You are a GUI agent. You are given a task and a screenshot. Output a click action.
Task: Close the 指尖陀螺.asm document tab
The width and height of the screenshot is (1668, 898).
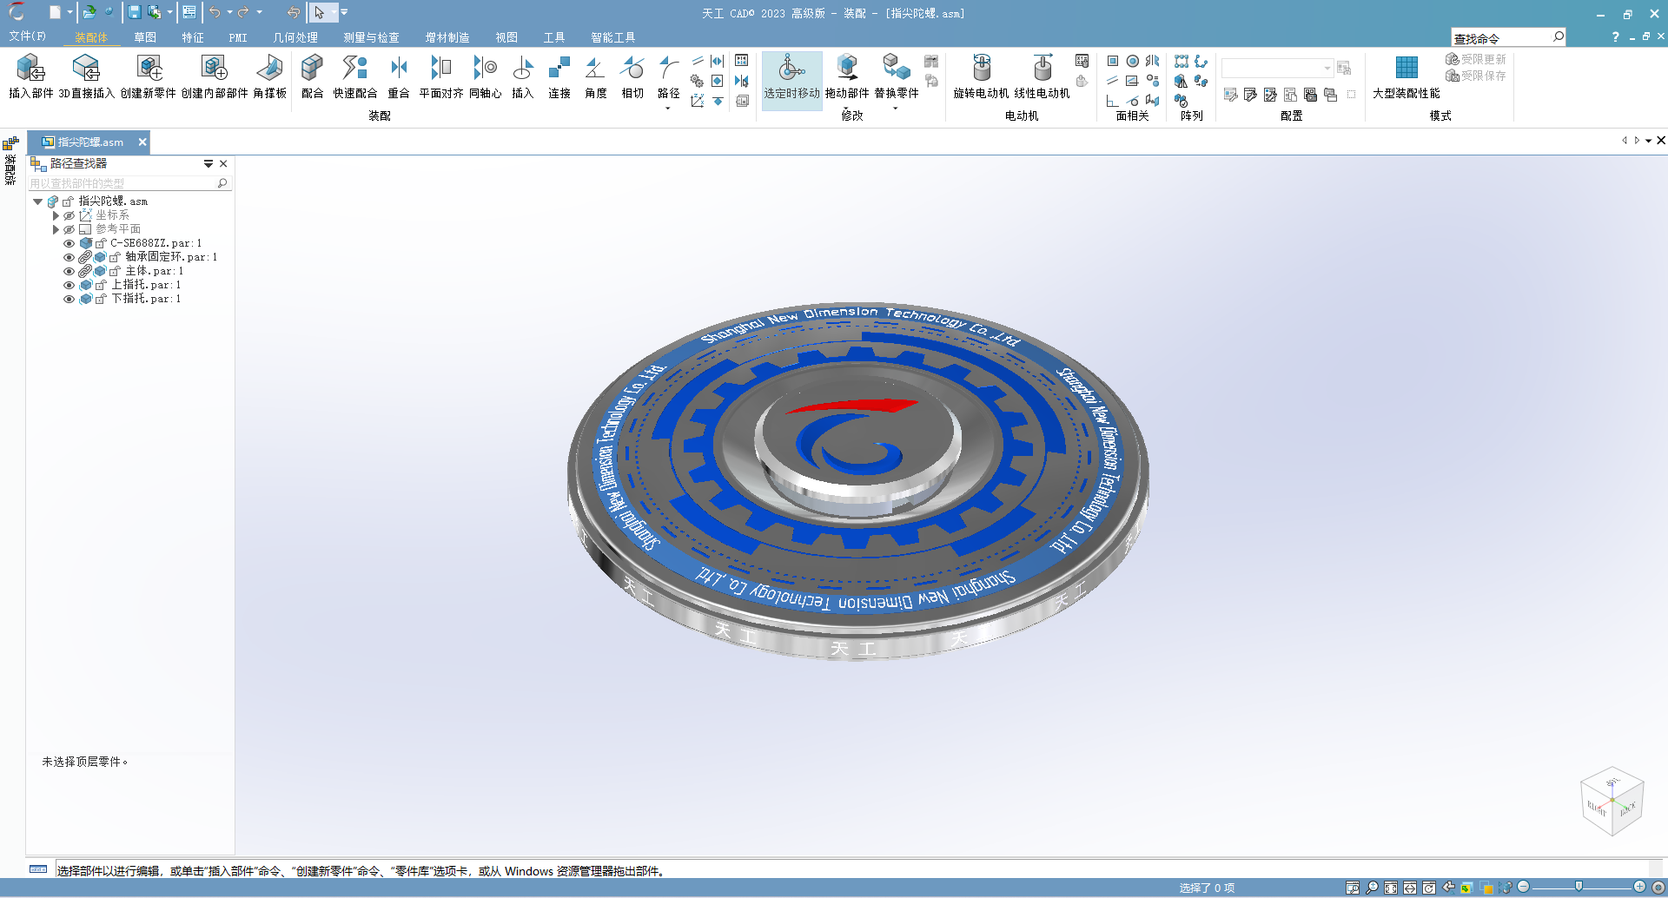point(142,142)
